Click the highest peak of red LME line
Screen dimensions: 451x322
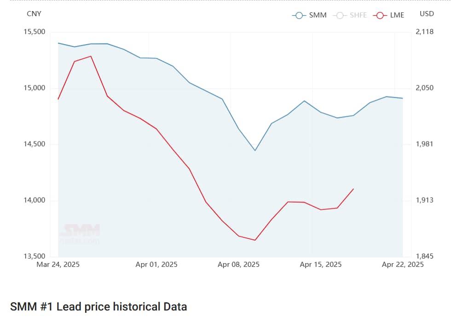coord(91,56)
